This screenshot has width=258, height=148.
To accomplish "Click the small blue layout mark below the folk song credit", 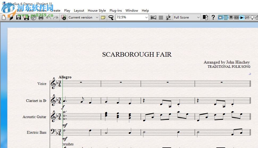I will click(x=250, y=74).
